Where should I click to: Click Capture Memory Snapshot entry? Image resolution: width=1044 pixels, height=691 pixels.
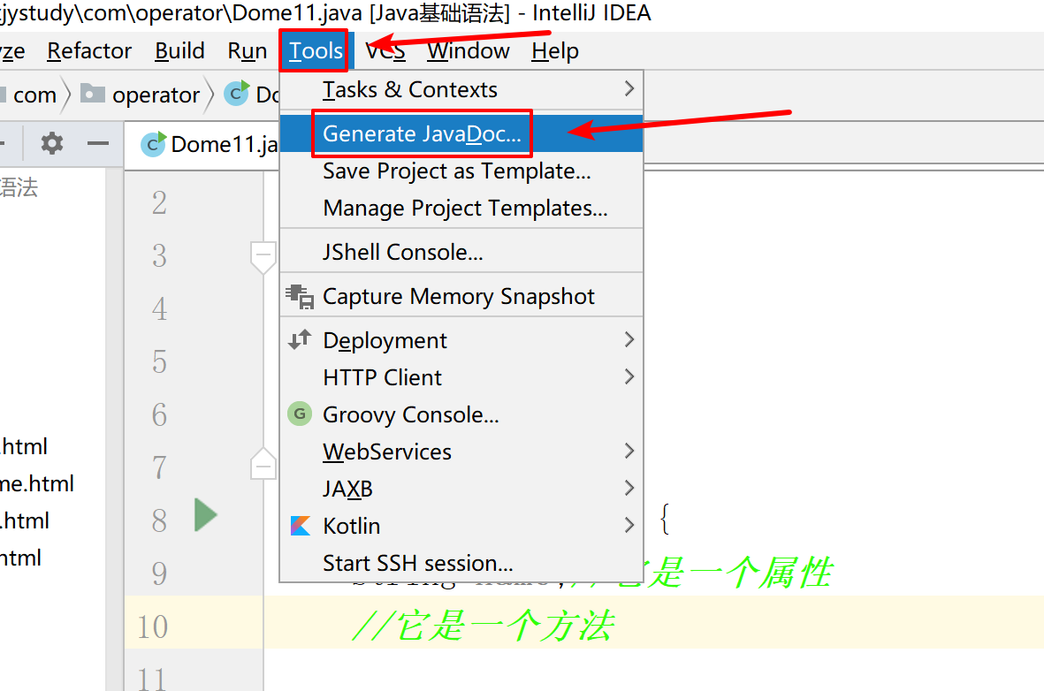(x=461, y=296)
